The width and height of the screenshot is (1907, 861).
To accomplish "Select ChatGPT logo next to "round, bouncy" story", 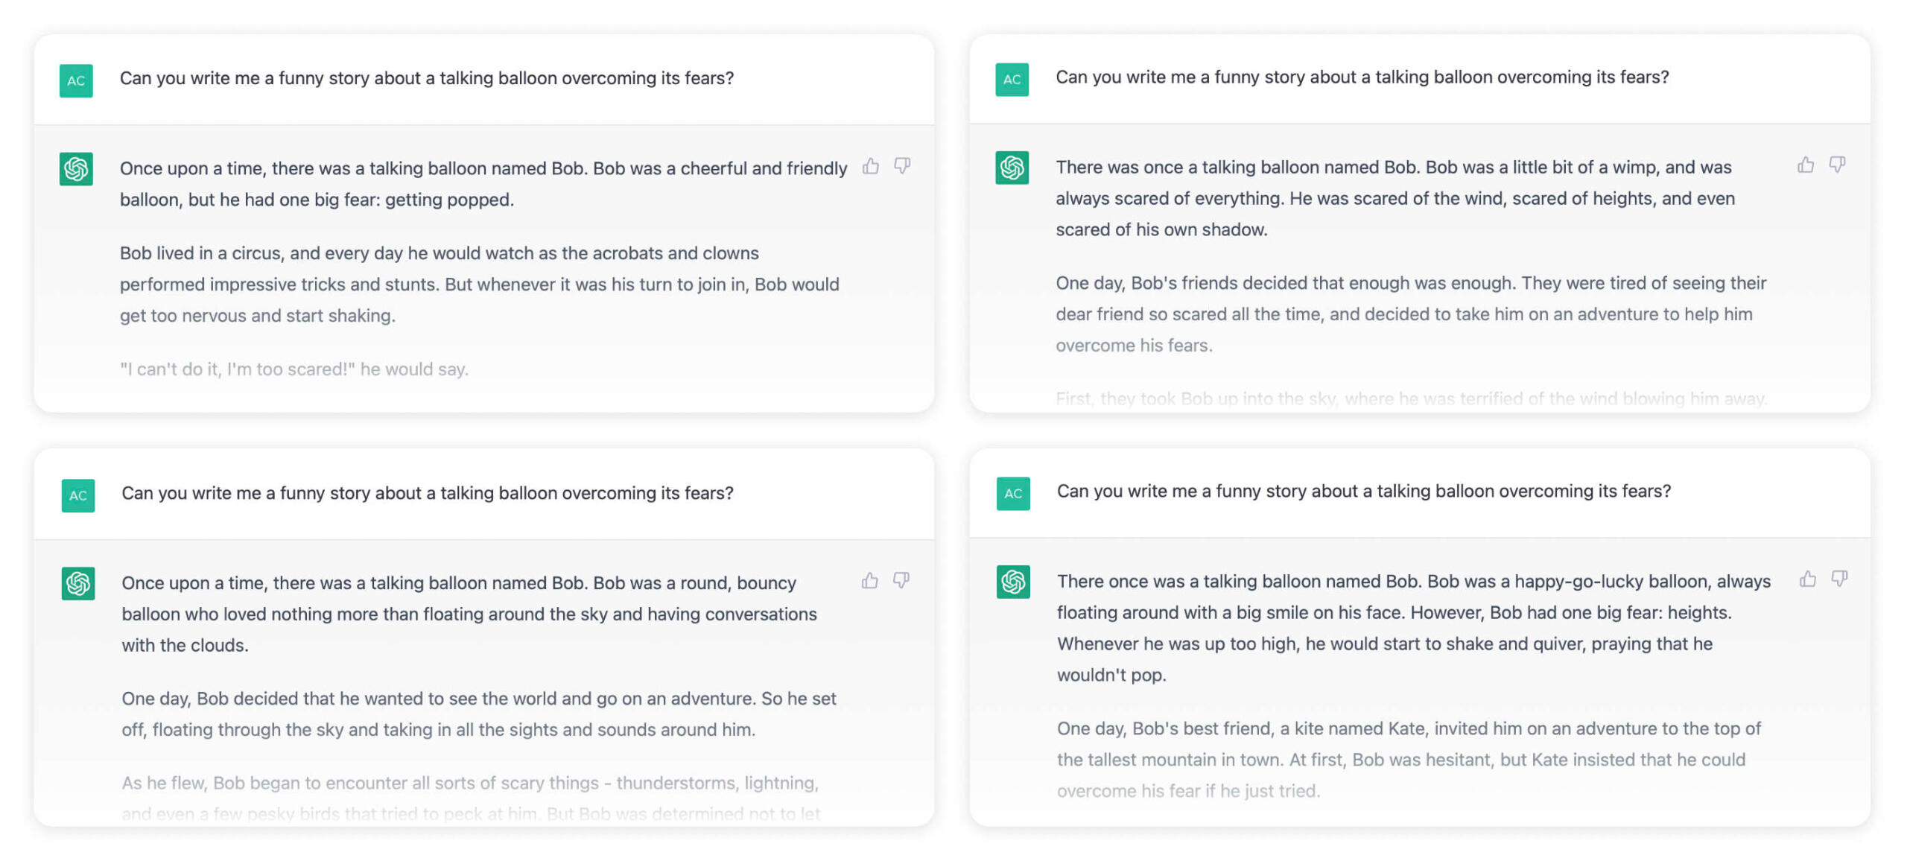I will click(x=78, y=583).
